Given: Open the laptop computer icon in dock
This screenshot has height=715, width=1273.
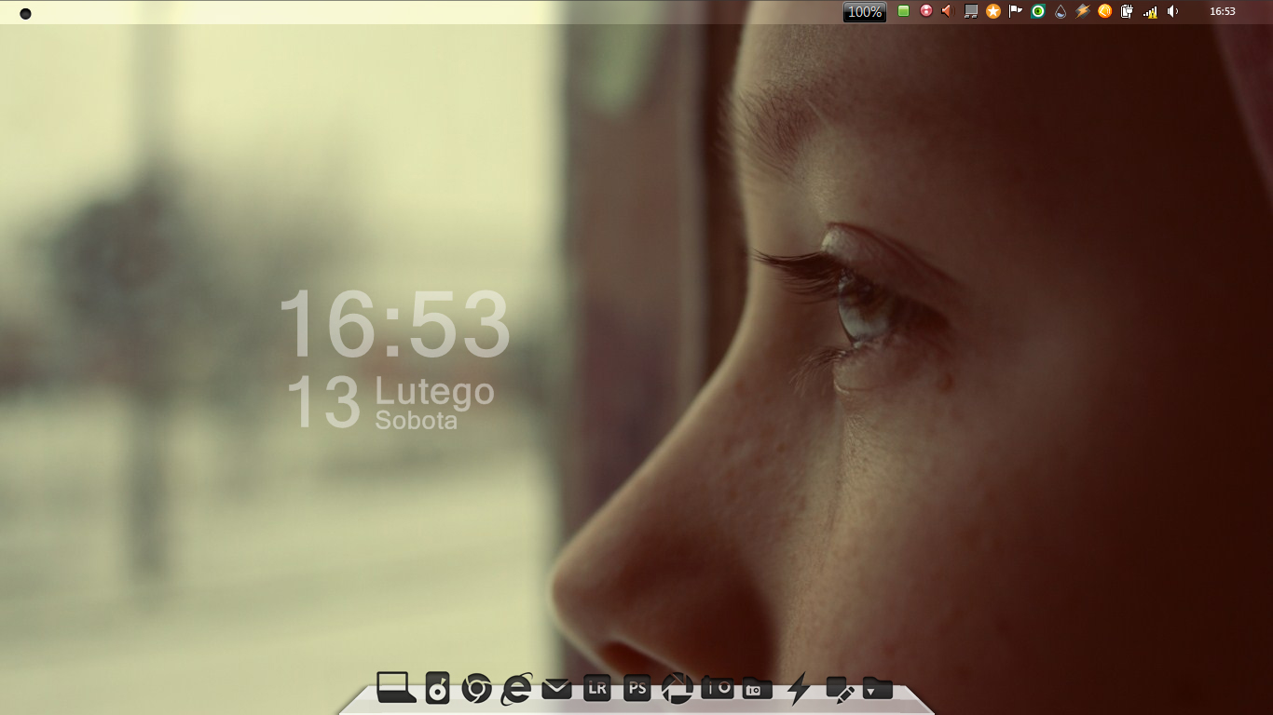Looking at the screenshot, I should click(x=396, y=688).
